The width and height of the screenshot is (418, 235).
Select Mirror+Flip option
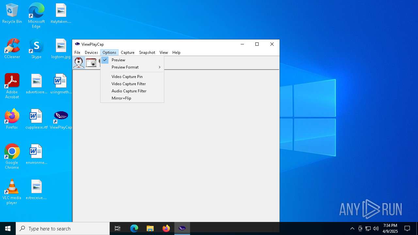tap(132, 98)
